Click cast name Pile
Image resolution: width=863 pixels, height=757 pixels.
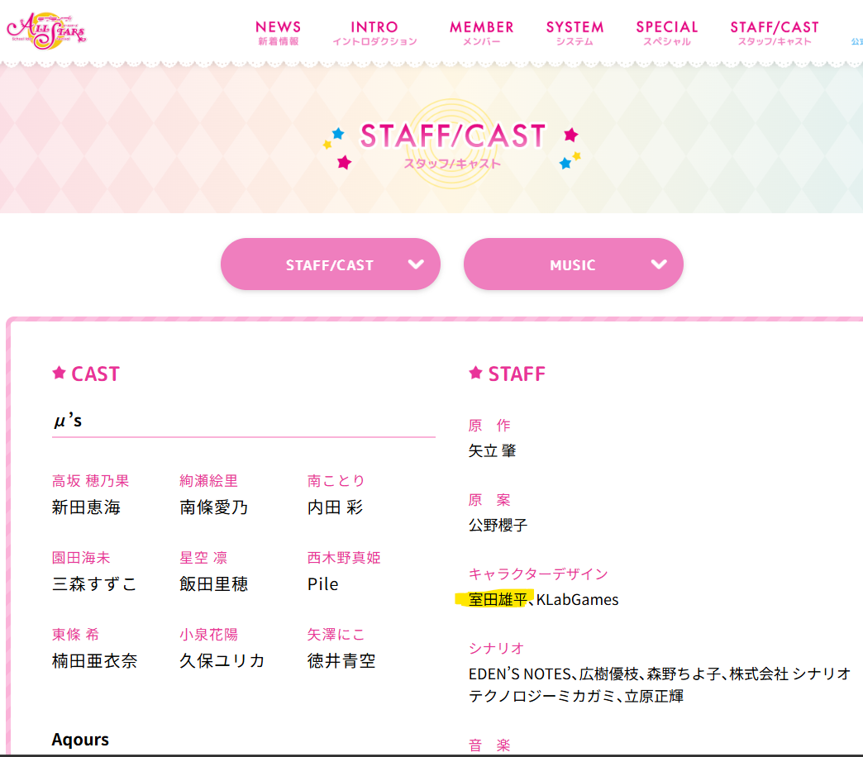(x=323, y=583)
